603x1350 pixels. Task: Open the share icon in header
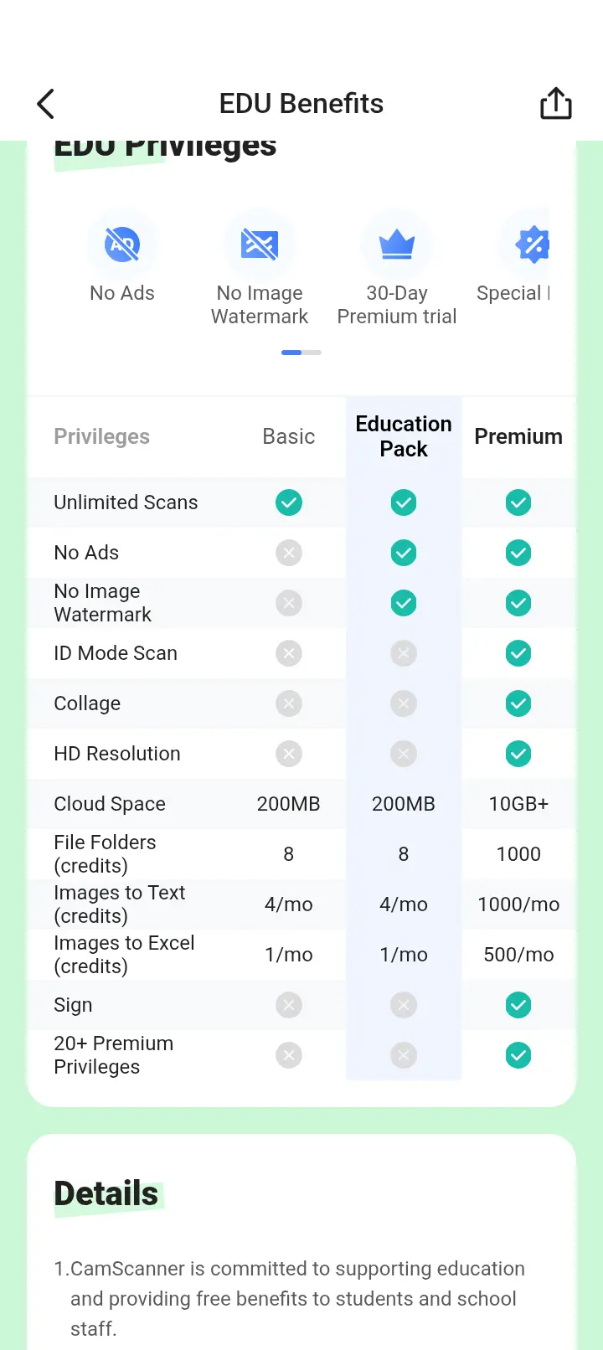[x=555, y=103]
